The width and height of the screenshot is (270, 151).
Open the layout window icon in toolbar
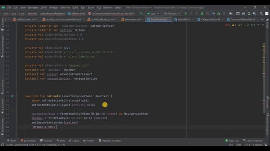(x=238, y=13)
